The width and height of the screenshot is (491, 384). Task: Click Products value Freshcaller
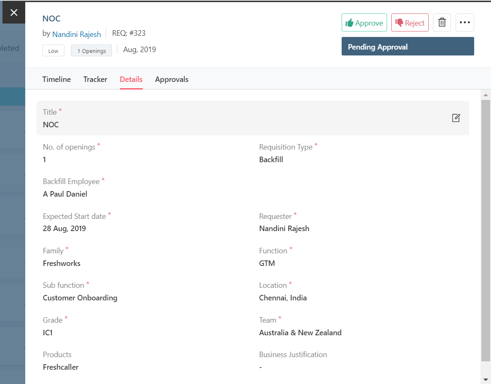point(61,367)
